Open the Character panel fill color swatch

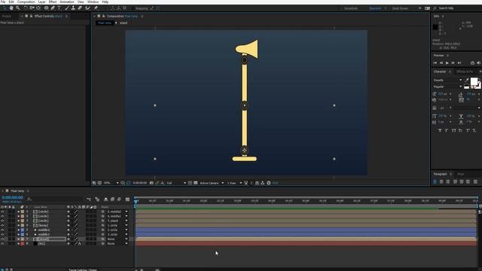(x=474, y=81)
